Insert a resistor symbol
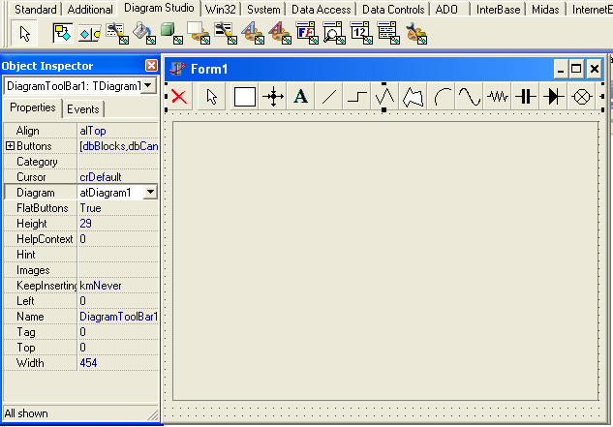The width and height of the screenshot is (613, 427). [498, 97]
